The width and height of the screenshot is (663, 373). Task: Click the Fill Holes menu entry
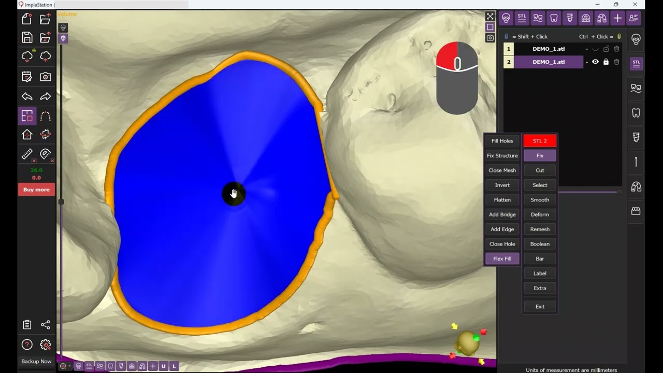[x=502, y=141]
